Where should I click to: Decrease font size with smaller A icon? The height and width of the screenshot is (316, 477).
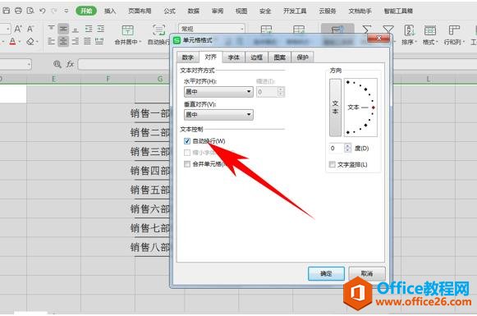pos(30,29)
